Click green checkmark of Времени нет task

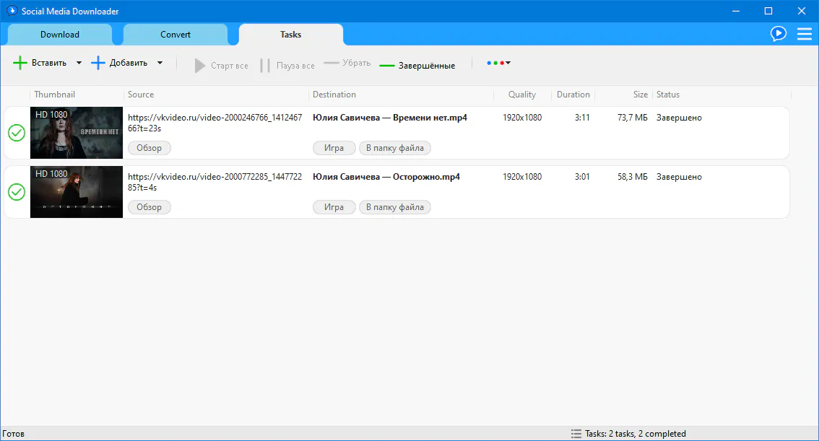17,133
